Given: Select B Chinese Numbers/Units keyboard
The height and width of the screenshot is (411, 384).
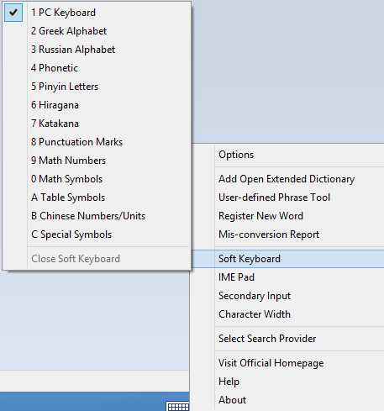Looking at the screenshot, I should pyautogui.click(x=97, y=216).
